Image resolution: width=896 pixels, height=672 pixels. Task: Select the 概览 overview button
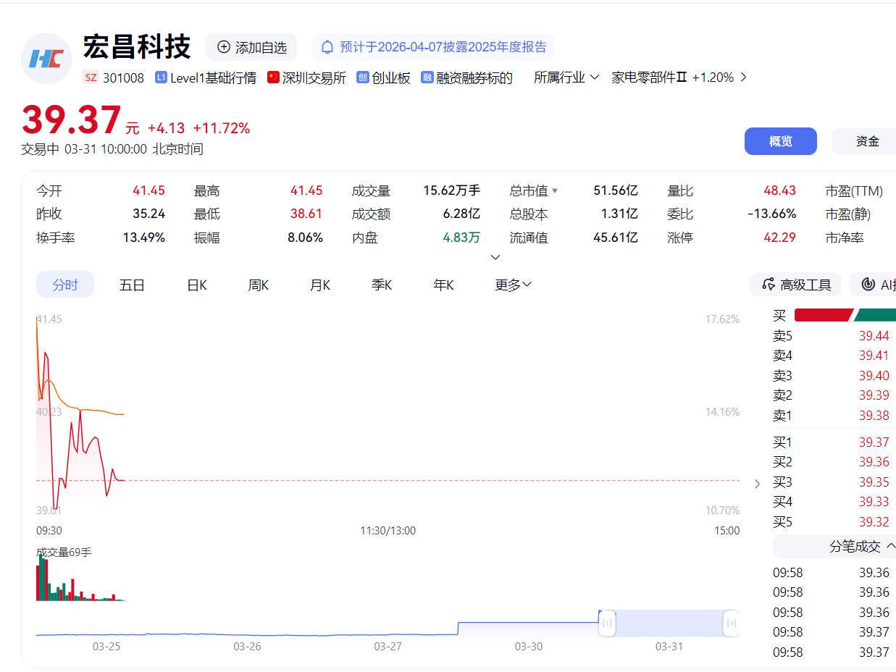(780, 141)
